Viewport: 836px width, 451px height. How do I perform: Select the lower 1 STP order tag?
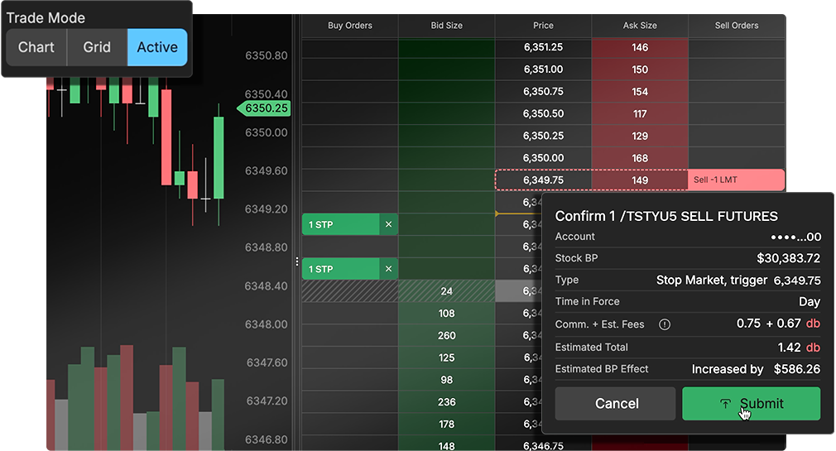point(341,269)
